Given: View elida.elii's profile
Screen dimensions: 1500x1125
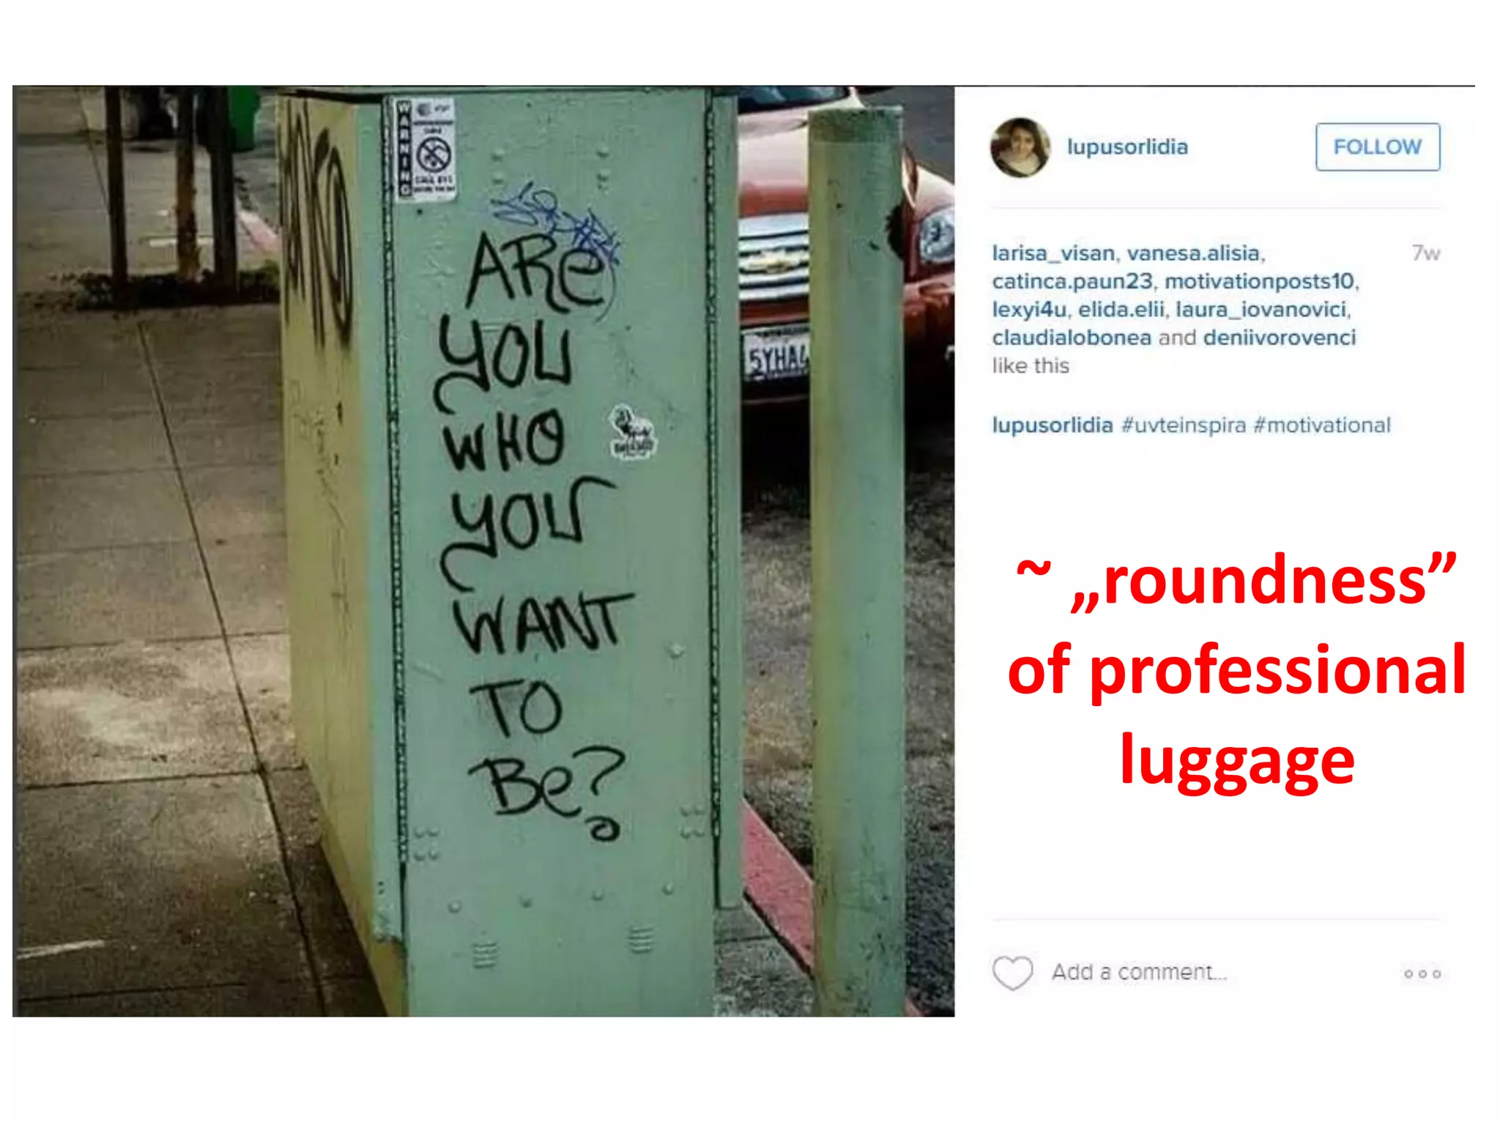Looking at the screenshot, I should click(x=1121, y=310).
